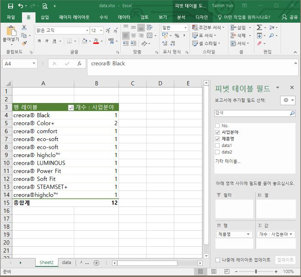Add a new sheet with the plus icon
This screenshot has width=301, height=277.
97,263
